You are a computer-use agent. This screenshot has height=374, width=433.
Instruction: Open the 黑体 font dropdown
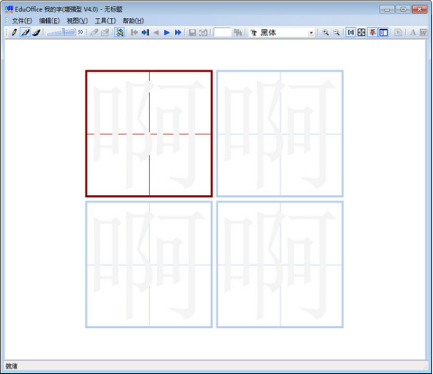pyautogui.click(x=311, y=33)
